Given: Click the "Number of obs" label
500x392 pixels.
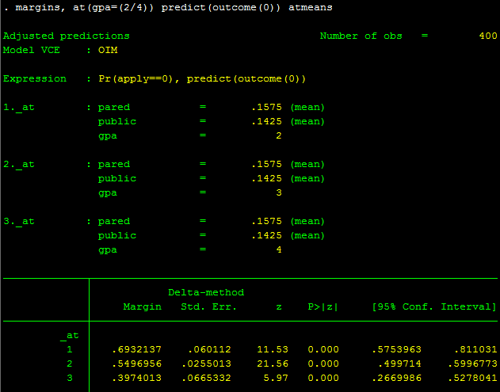Looking at the screenshot, I should pos(361,36).
